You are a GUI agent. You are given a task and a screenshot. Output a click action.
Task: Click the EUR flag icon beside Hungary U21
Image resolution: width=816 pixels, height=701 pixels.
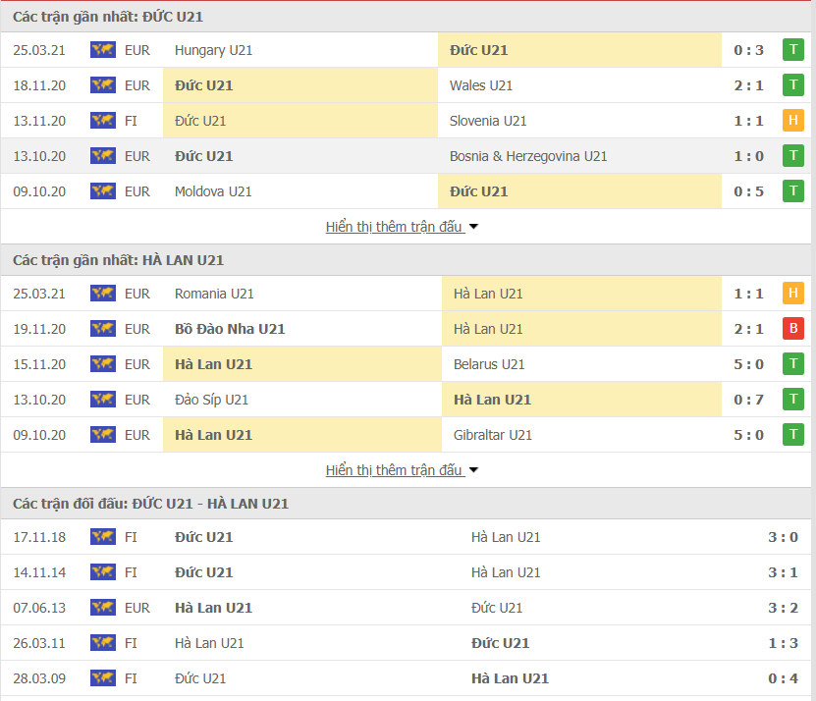click(102, 50)
